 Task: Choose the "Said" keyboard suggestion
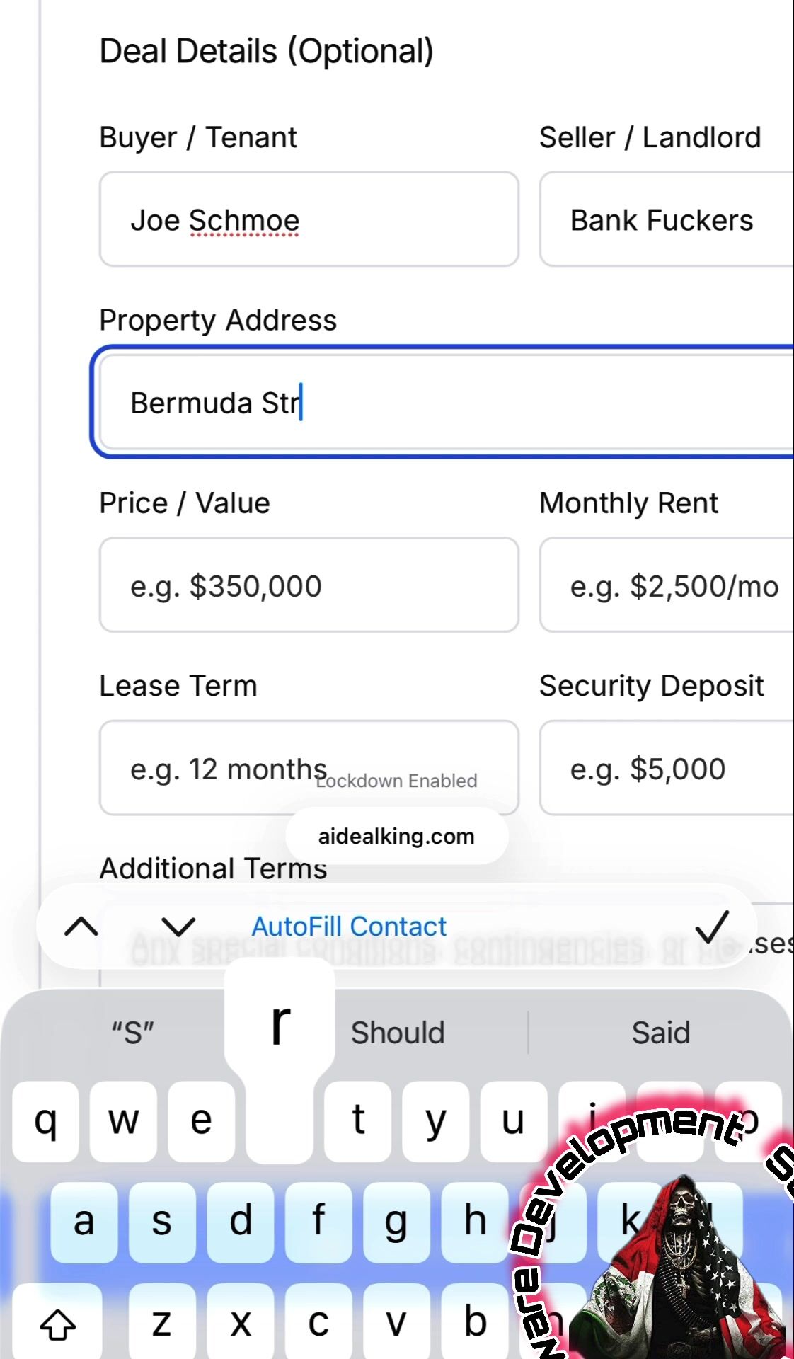pos(660,1033)
